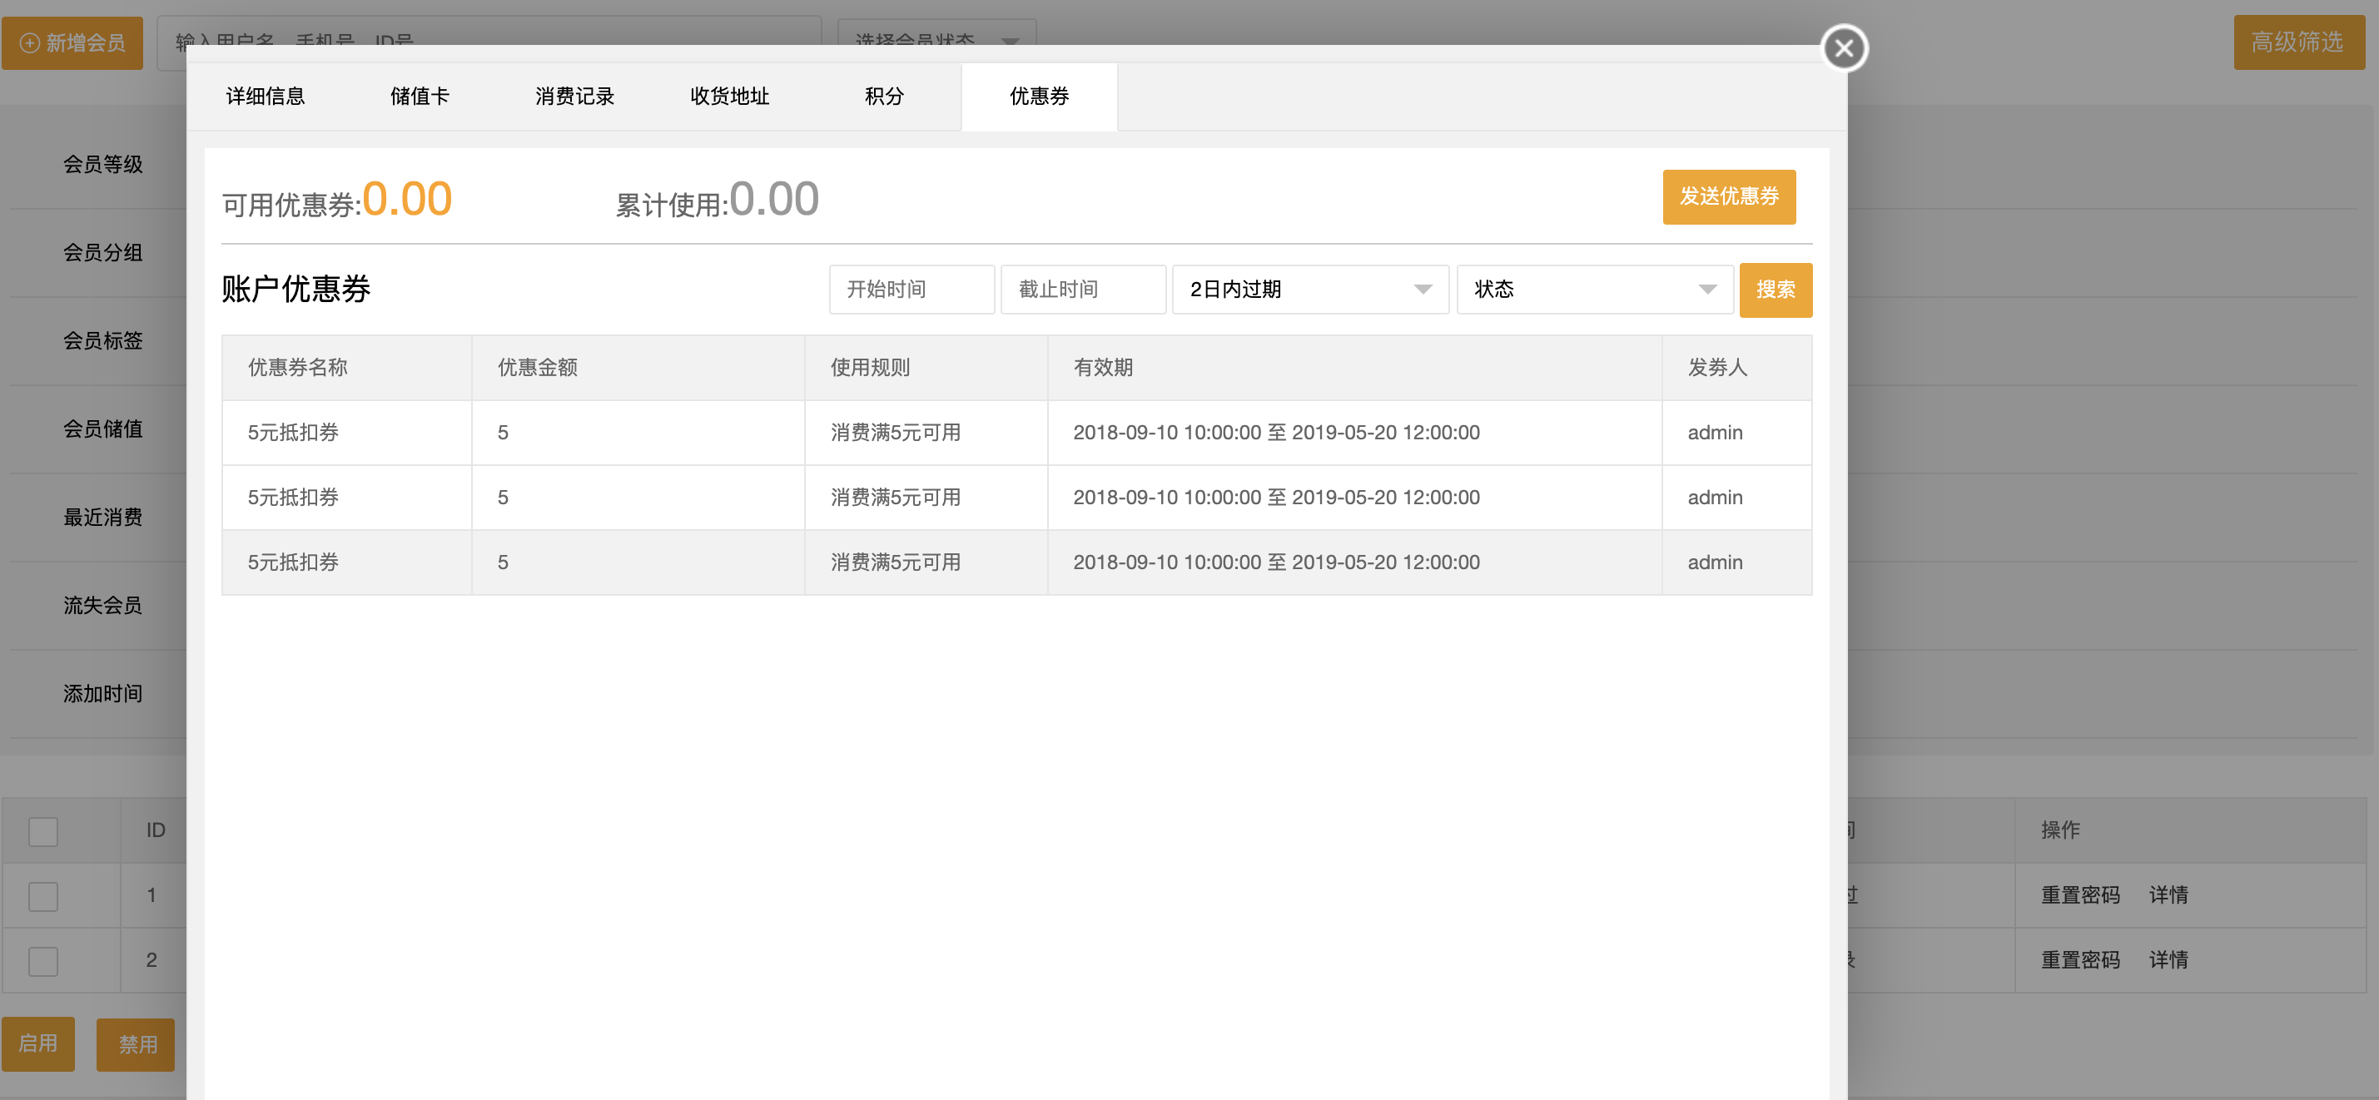Go to the 收货地址 tab

coord(729,96)
